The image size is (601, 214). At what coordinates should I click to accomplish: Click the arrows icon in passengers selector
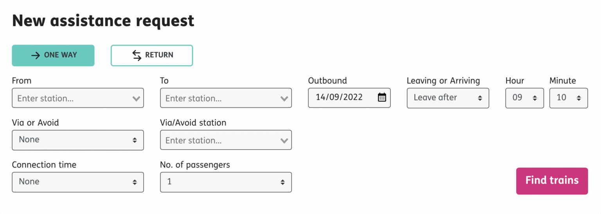click(x=283, y=182)
